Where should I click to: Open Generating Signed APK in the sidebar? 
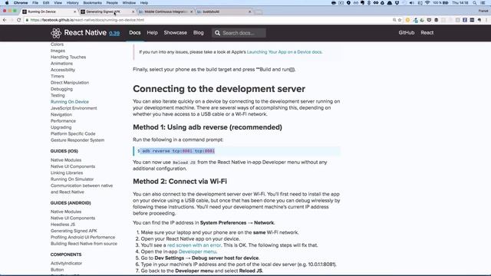pos(74,231)
